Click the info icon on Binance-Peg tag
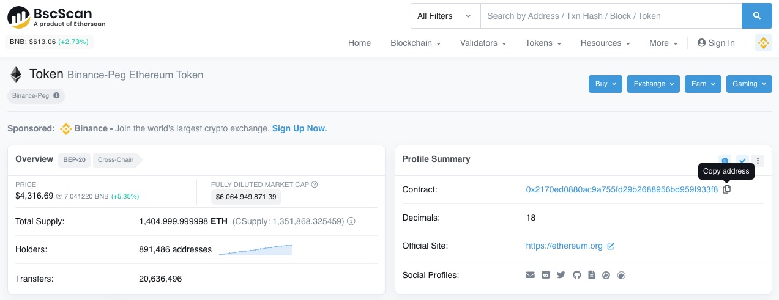779x300 pixels. click(x=56, y=96)
